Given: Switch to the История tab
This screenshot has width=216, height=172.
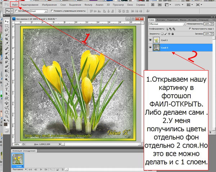Looking at the screenshot, I should pyautogui.click(x=192, y=20).
